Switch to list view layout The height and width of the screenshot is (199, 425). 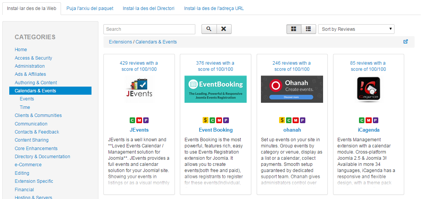[308, 29]
